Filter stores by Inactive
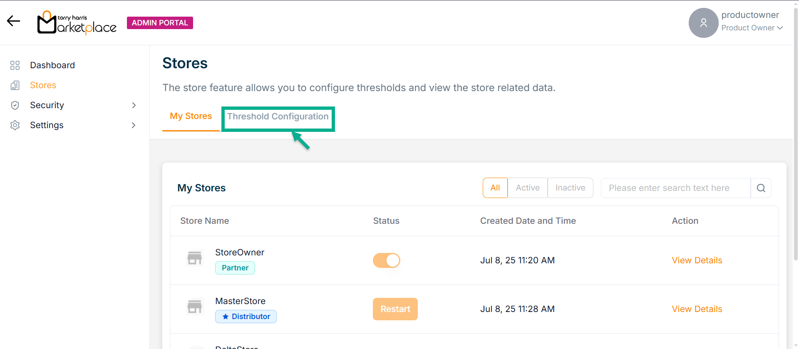This screenshot has height=349, width=799. (570, 188)
